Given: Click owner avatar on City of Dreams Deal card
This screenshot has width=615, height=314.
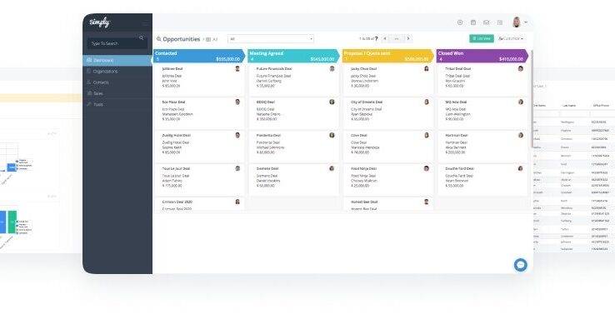Looking at the screenshot, I should coord(427,102).
